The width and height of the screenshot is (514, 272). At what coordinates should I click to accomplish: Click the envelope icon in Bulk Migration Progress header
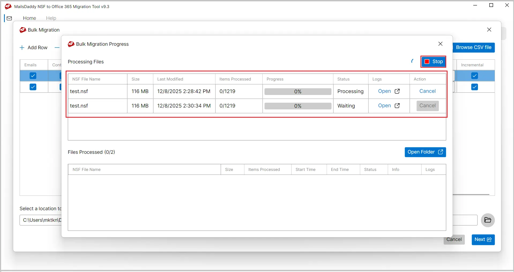pos(71,44)
